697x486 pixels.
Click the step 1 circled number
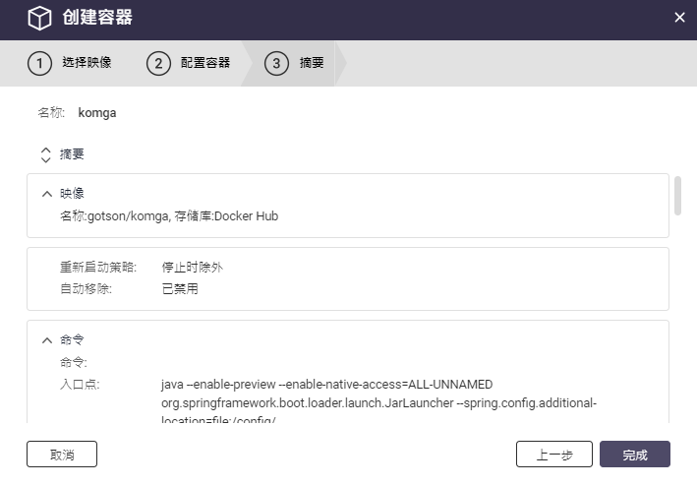point(39,63)
